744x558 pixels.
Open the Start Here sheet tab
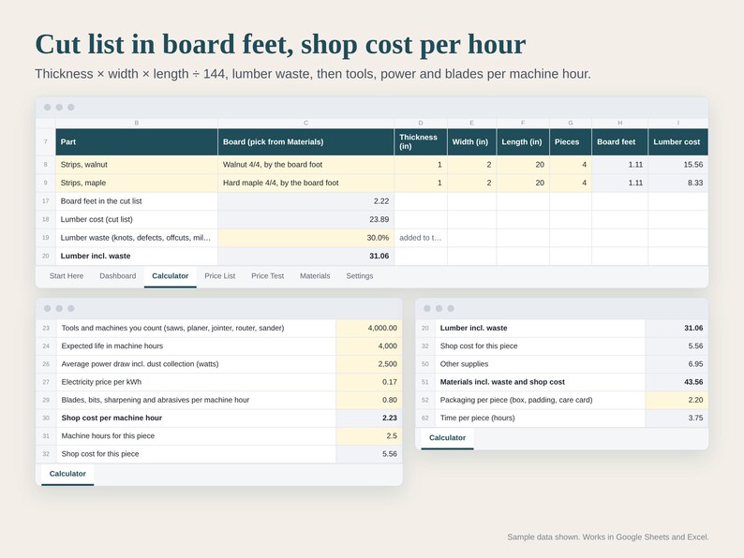click(67, 276)
